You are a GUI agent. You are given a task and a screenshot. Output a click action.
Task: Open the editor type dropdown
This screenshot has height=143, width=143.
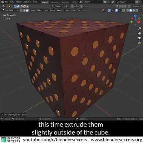coord(3,6)
